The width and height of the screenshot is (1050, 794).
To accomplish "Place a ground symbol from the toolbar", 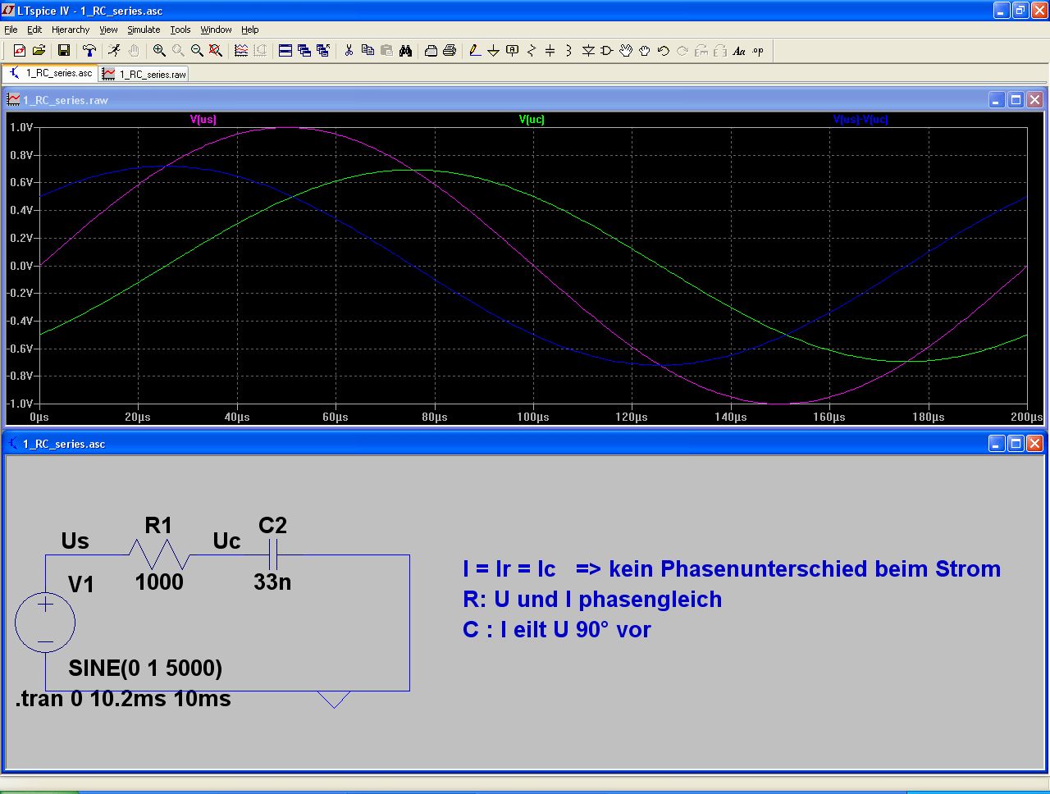I will (x=493, y=51).
